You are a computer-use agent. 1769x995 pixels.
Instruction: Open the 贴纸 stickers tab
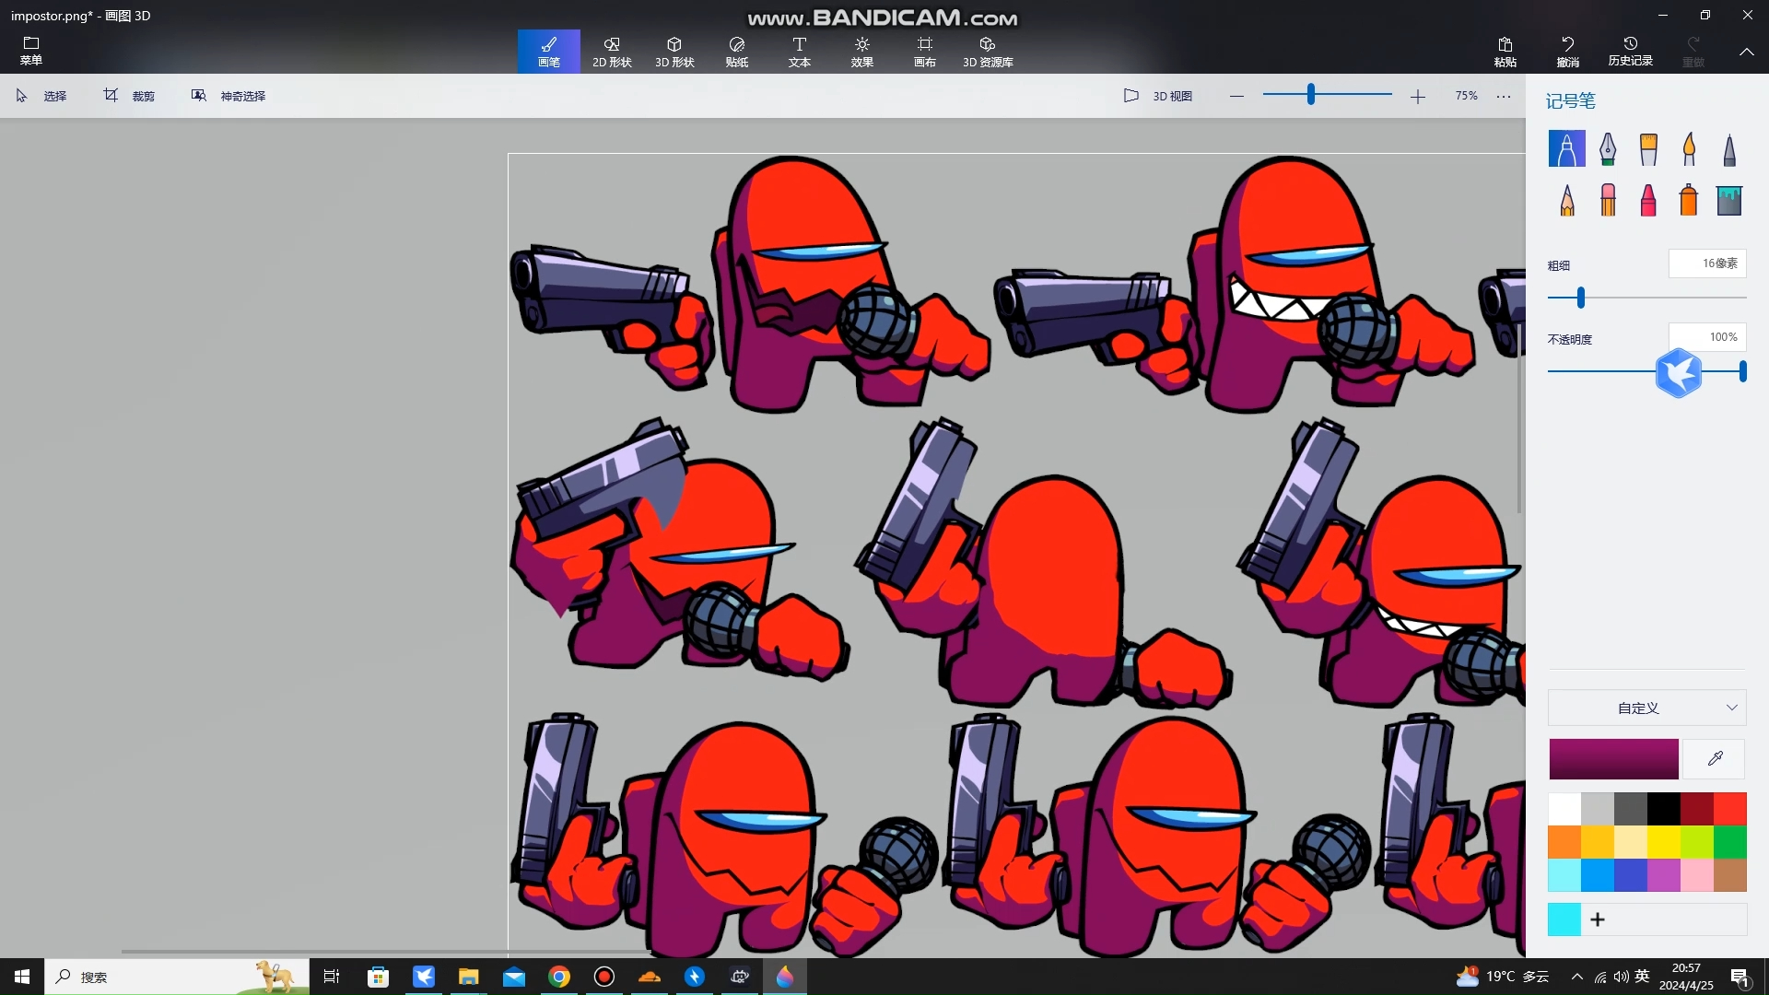pyautogui.click(x=737, y=52)
